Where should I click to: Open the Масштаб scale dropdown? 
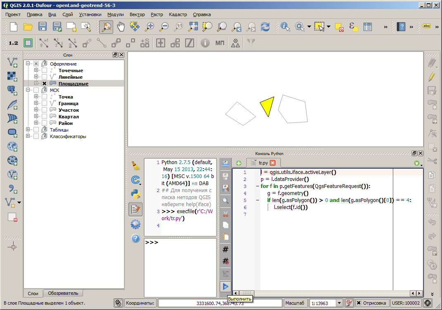click(x=340, y=303)
